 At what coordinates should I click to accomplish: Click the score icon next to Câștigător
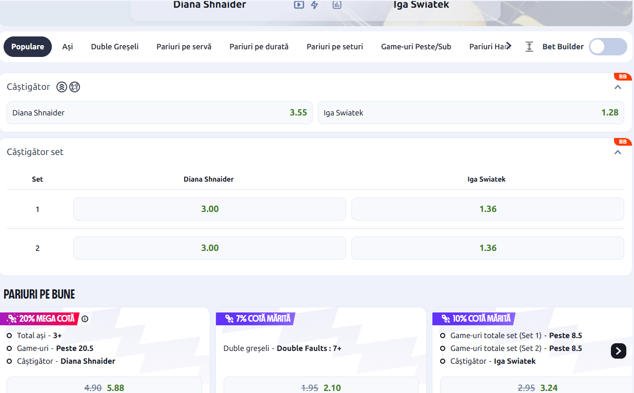pos(75,87)
